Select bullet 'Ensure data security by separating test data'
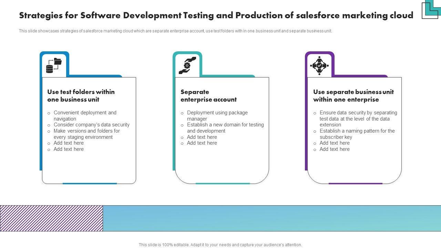This screenshot has height=248, width=441. [x=358, y=119]
